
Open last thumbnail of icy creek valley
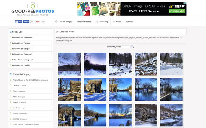click(171, 115)
